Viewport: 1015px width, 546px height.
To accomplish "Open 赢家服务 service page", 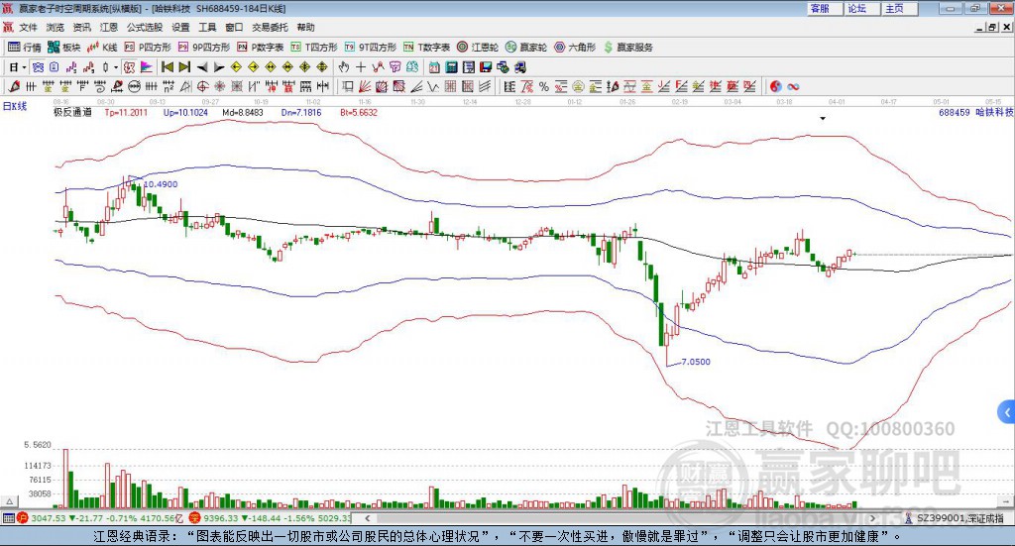I will click(x=627, y=48).
